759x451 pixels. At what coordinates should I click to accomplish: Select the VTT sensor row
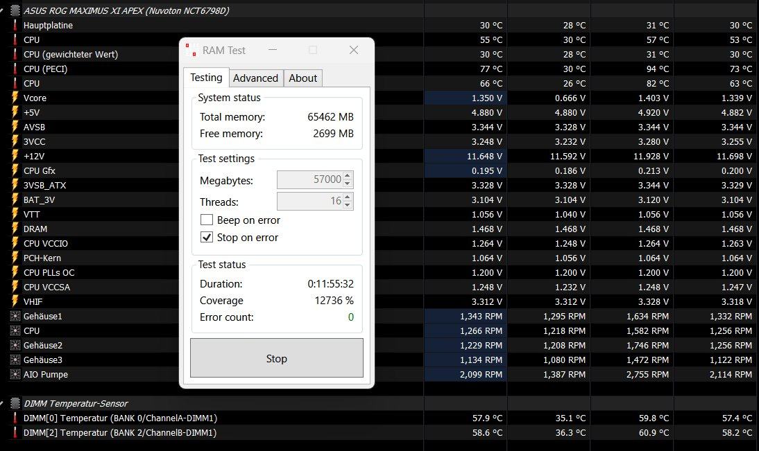tap(379, 214)
